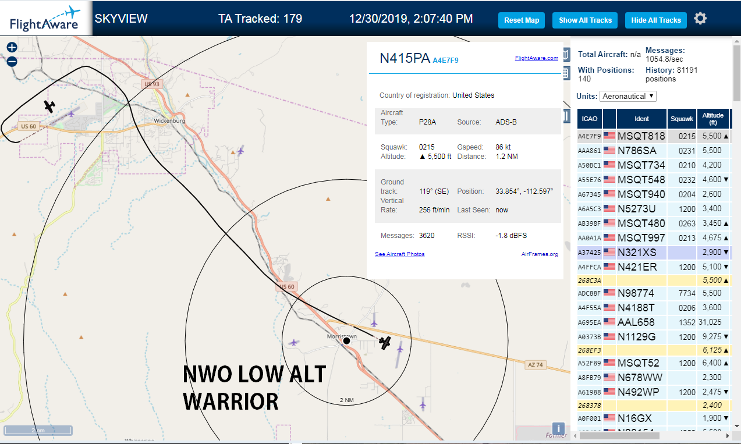Select the N98774 row

point(654,293)
